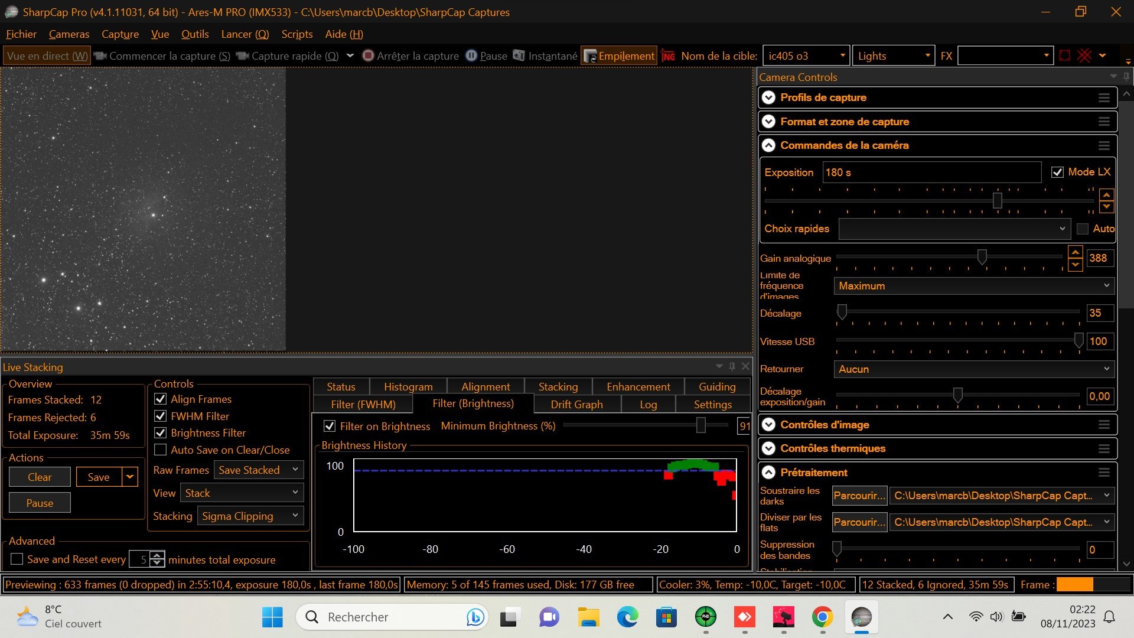
Task: Switch to the Drift Graph tab
Action: (577, 405)
